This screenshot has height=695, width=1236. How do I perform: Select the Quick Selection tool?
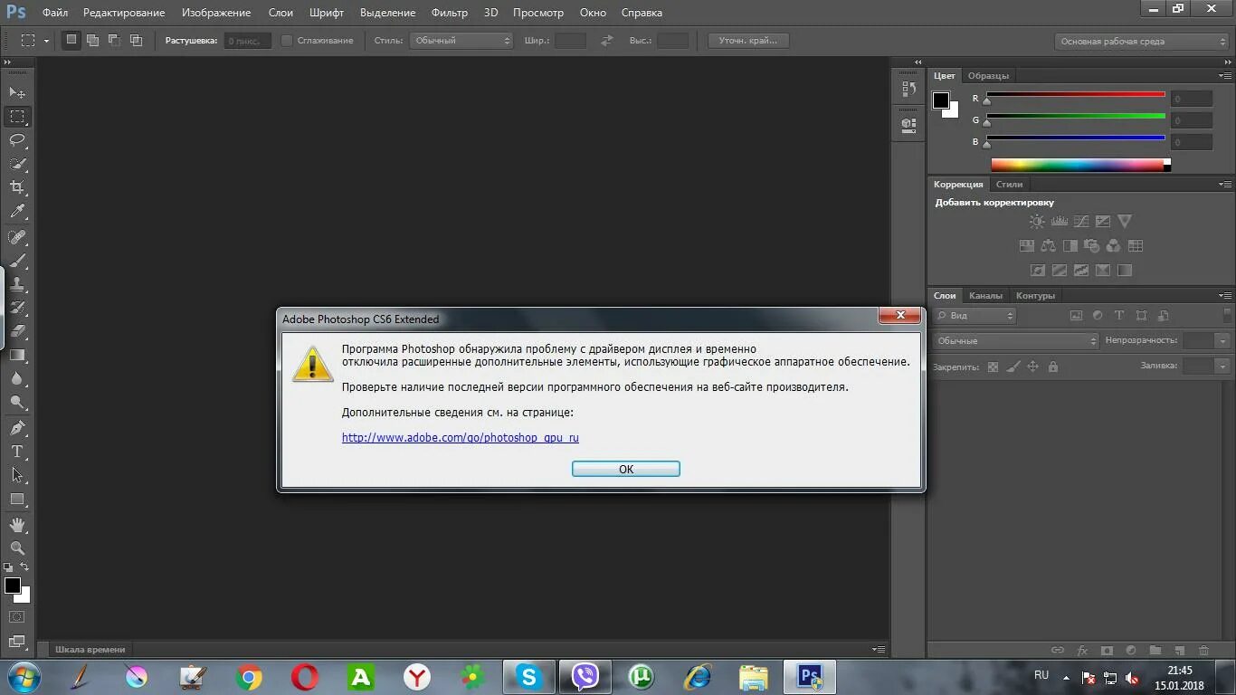pos(17,164)
